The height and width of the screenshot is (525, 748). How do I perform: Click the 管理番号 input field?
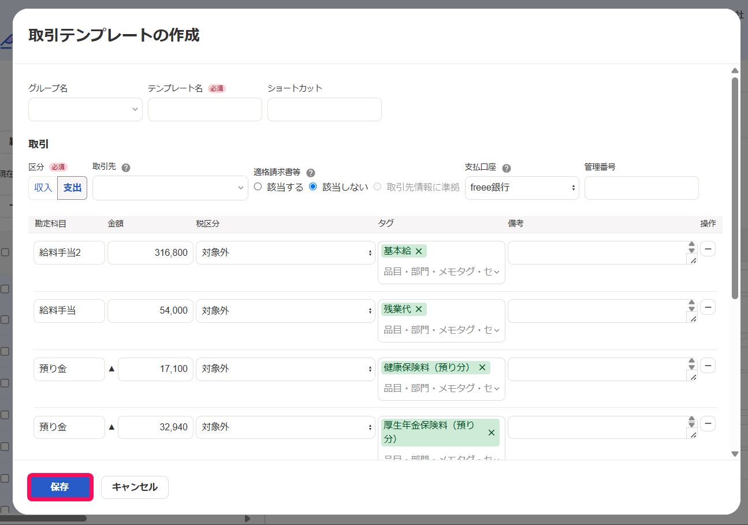(x=642, y=188)
